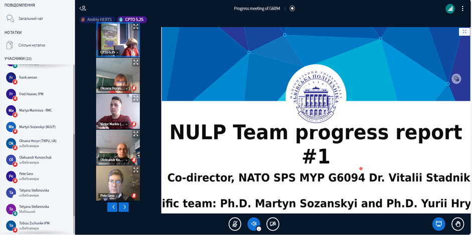Click the Victor Markiv webcam thumbnail
Image resolution: width=472 pixels, height=235 pixels.
click(x=118, y=112)
